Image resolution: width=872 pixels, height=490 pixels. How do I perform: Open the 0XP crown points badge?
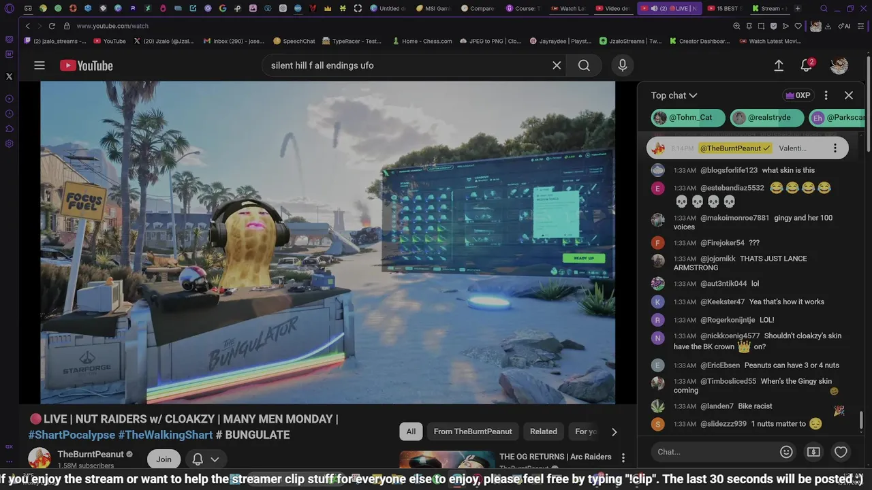[798, 95]
